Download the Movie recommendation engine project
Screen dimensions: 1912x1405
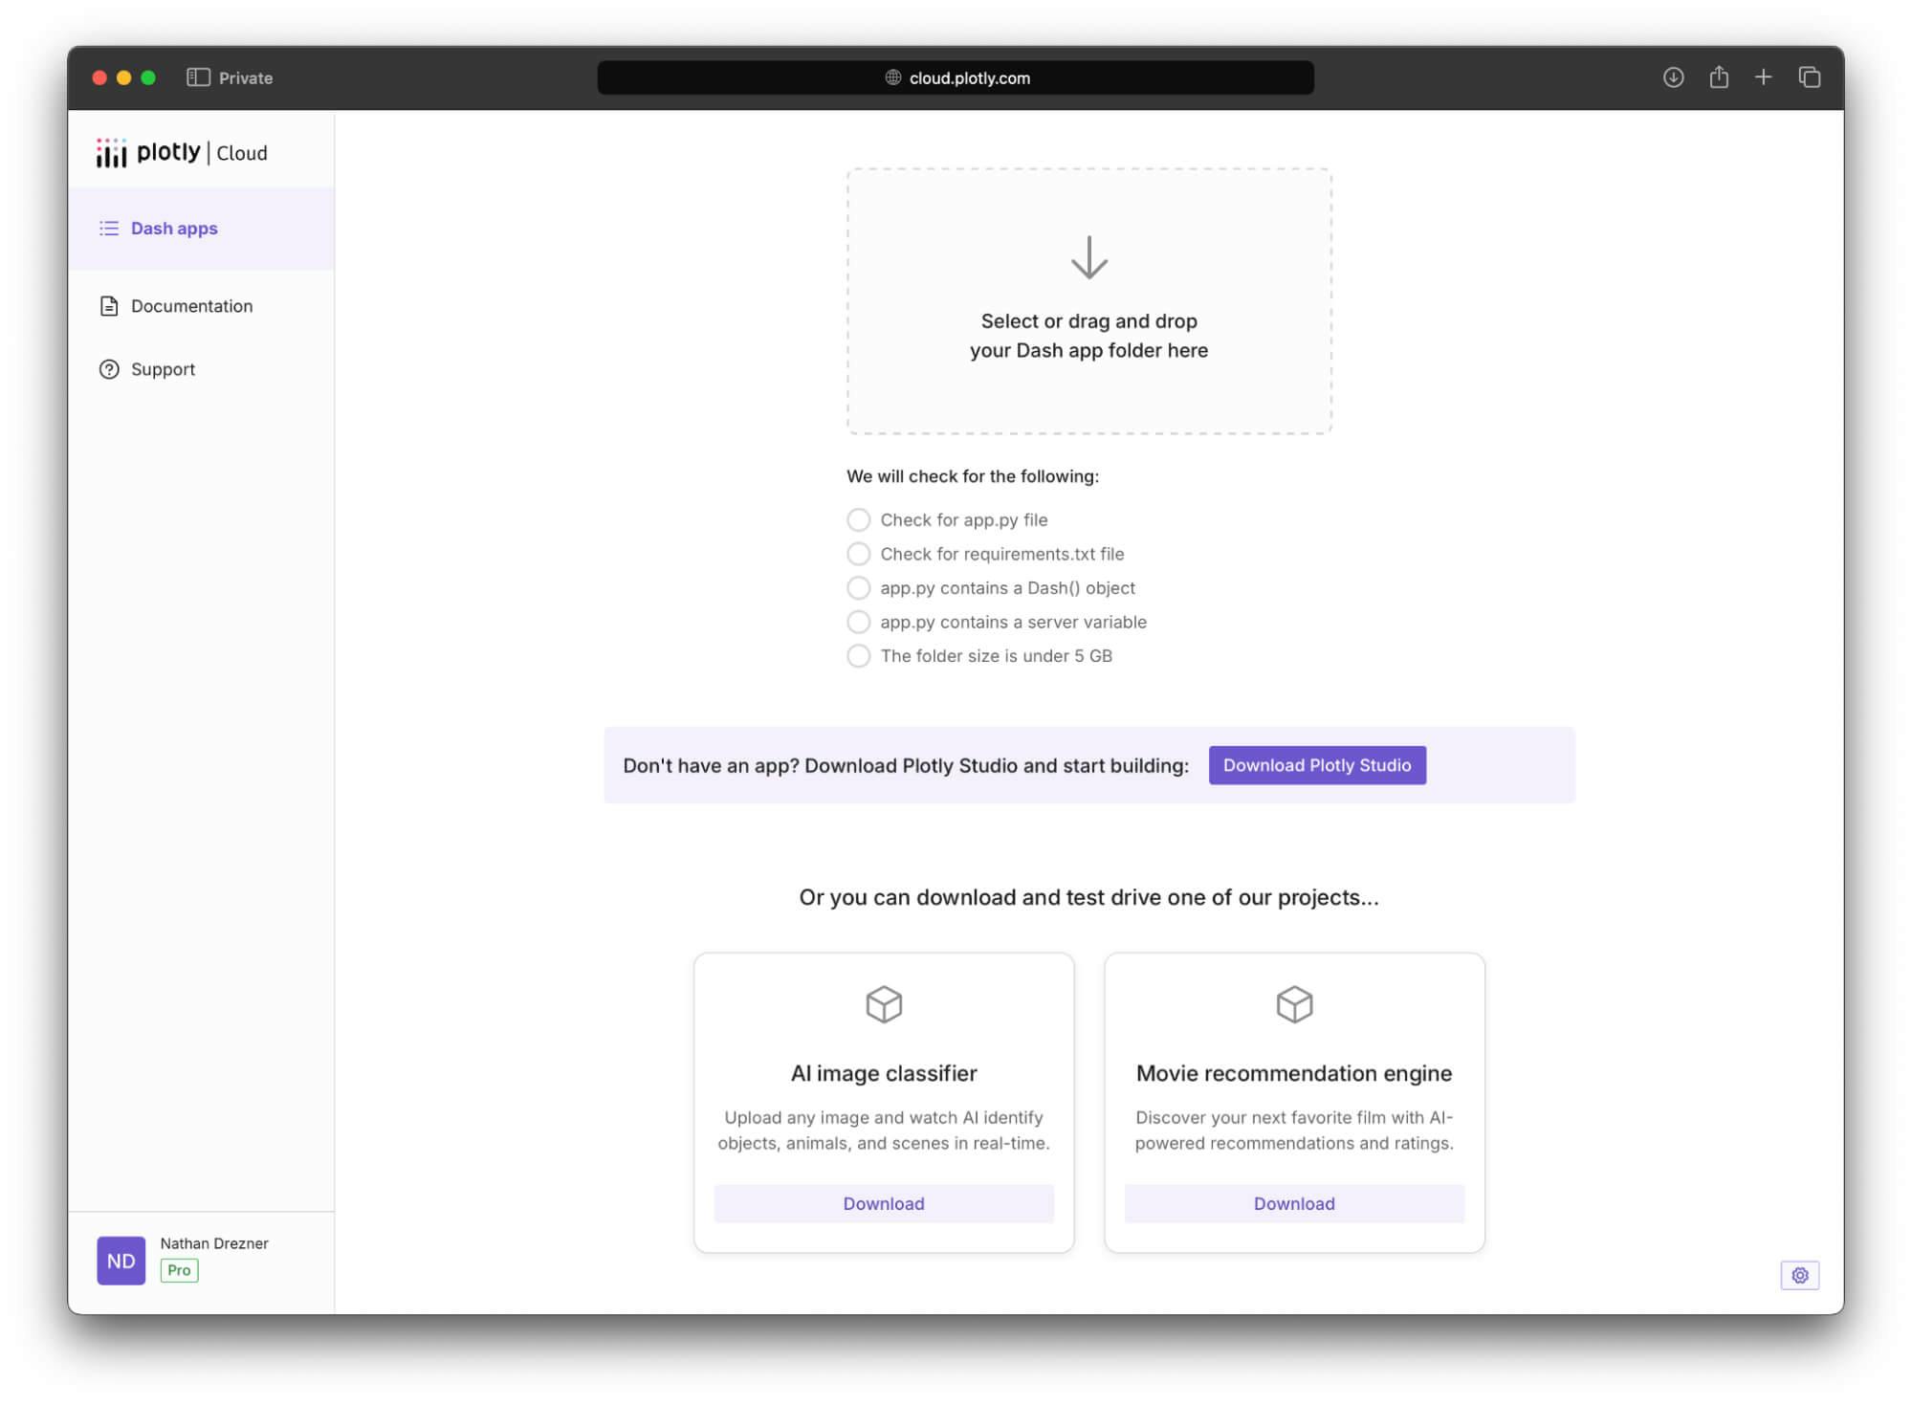(x=1293, y=1203)
